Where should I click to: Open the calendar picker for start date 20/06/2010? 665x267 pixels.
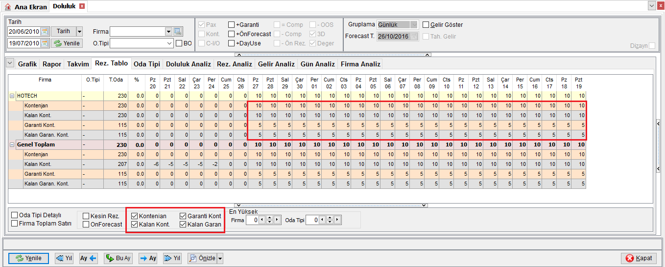tap(45, 31)
